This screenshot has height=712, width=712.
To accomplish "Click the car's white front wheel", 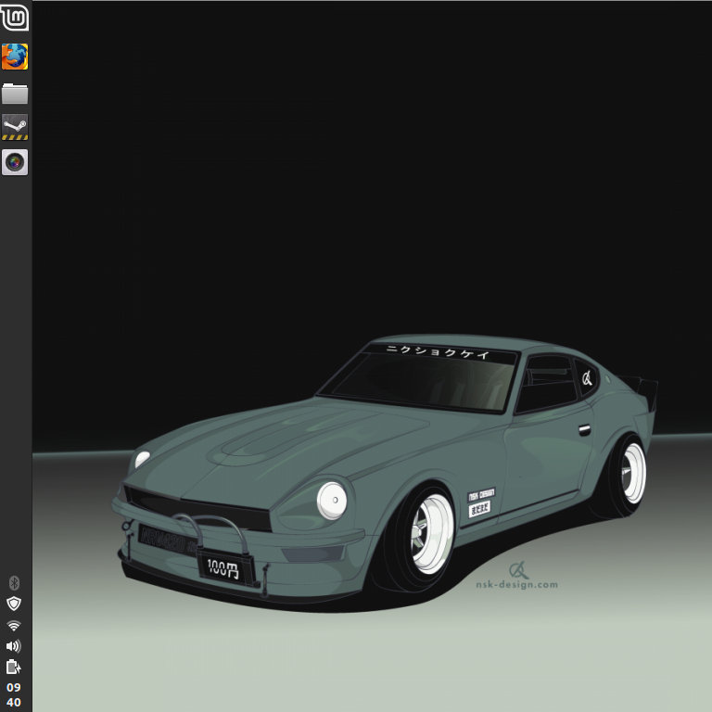I will tap(432, 534).
